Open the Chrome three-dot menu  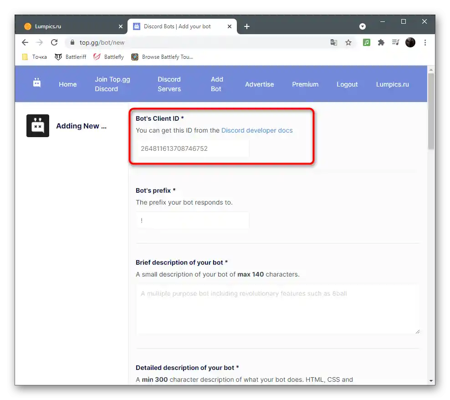pos(425,42)
